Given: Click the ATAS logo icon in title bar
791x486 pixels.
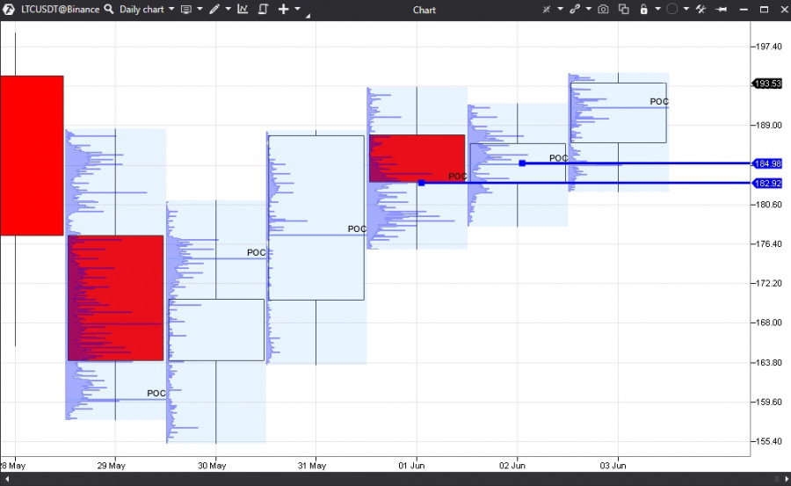Looking at the screenshot, I should (9, 9).
